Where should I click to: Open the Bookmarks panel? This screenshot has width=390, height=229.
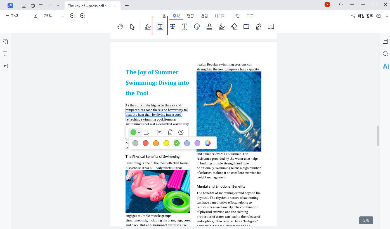click(5, 54)
